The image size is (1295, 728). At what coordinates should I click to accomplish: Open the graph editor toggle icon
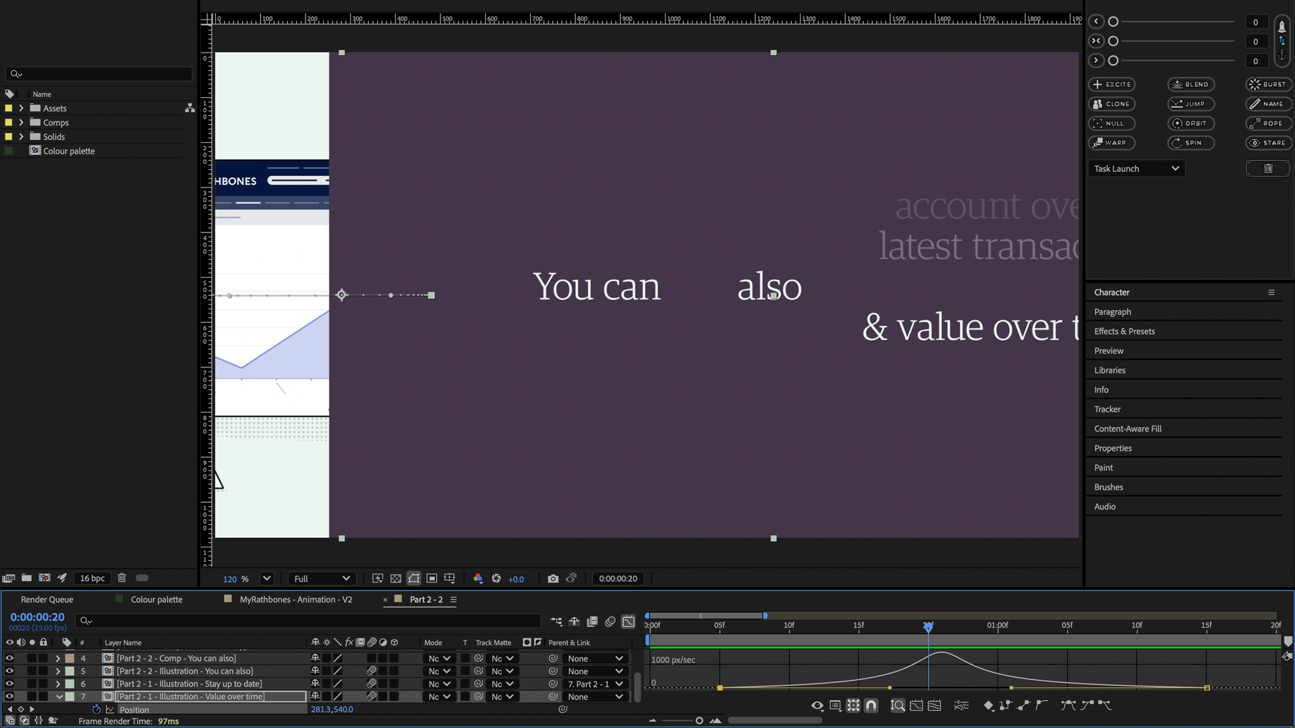628,621
